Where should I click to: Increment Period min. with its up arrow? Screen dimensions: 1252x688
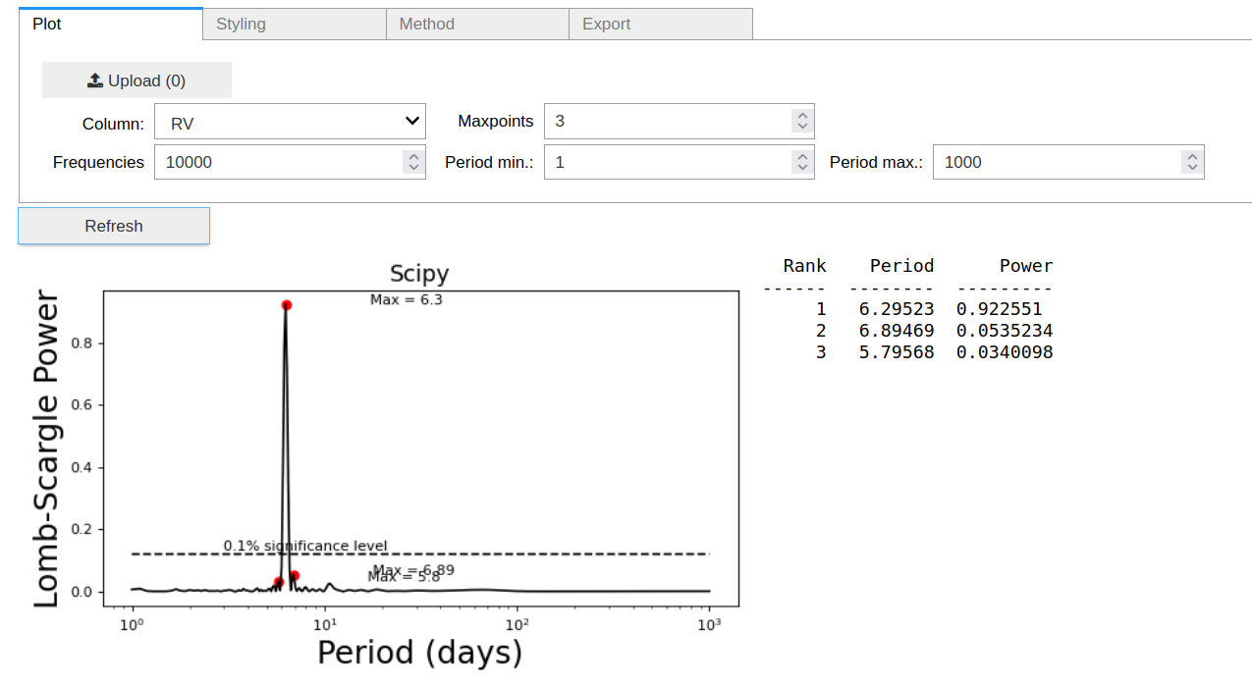(x=802, y=156)
